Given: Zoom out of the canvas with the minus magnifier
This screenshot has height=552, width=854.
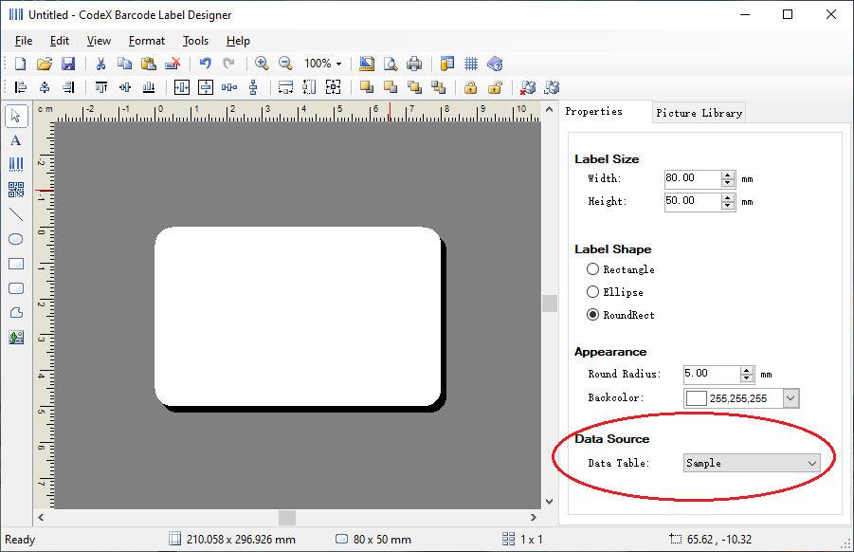Looking at the screenshot, I should (x=285, y=64).
